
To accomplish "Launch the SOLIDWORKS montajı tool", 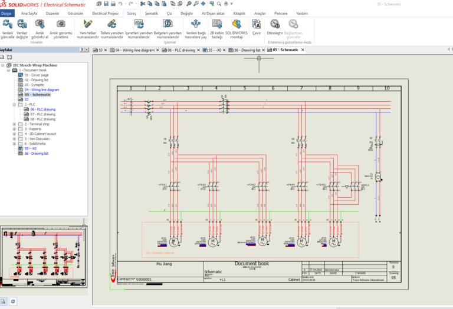I will point(237,25).
